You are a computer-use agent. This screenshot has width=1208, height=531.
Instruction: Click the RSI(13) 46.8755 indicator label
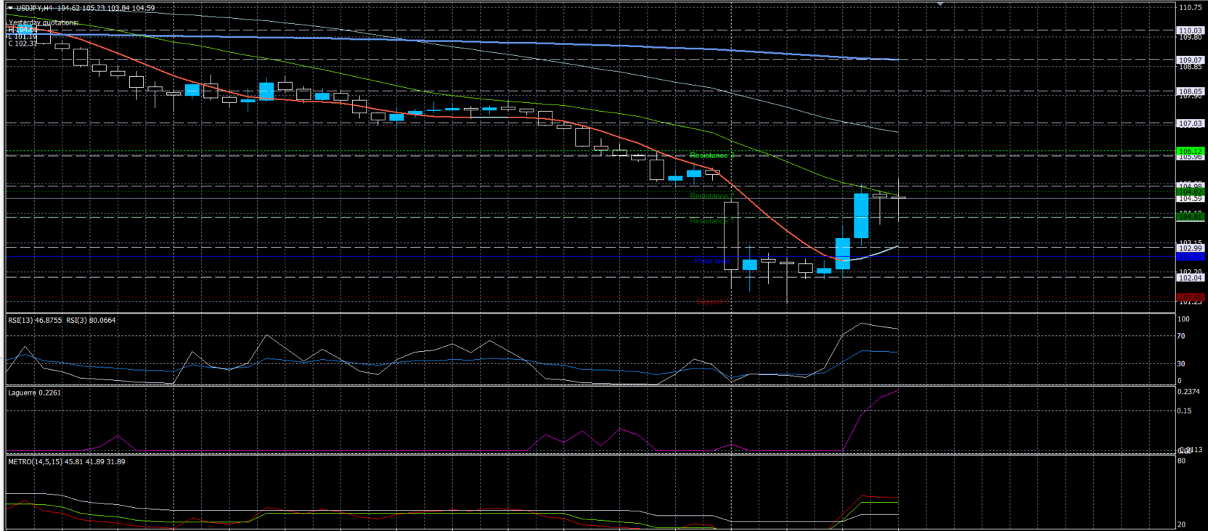tap(35, 320)
